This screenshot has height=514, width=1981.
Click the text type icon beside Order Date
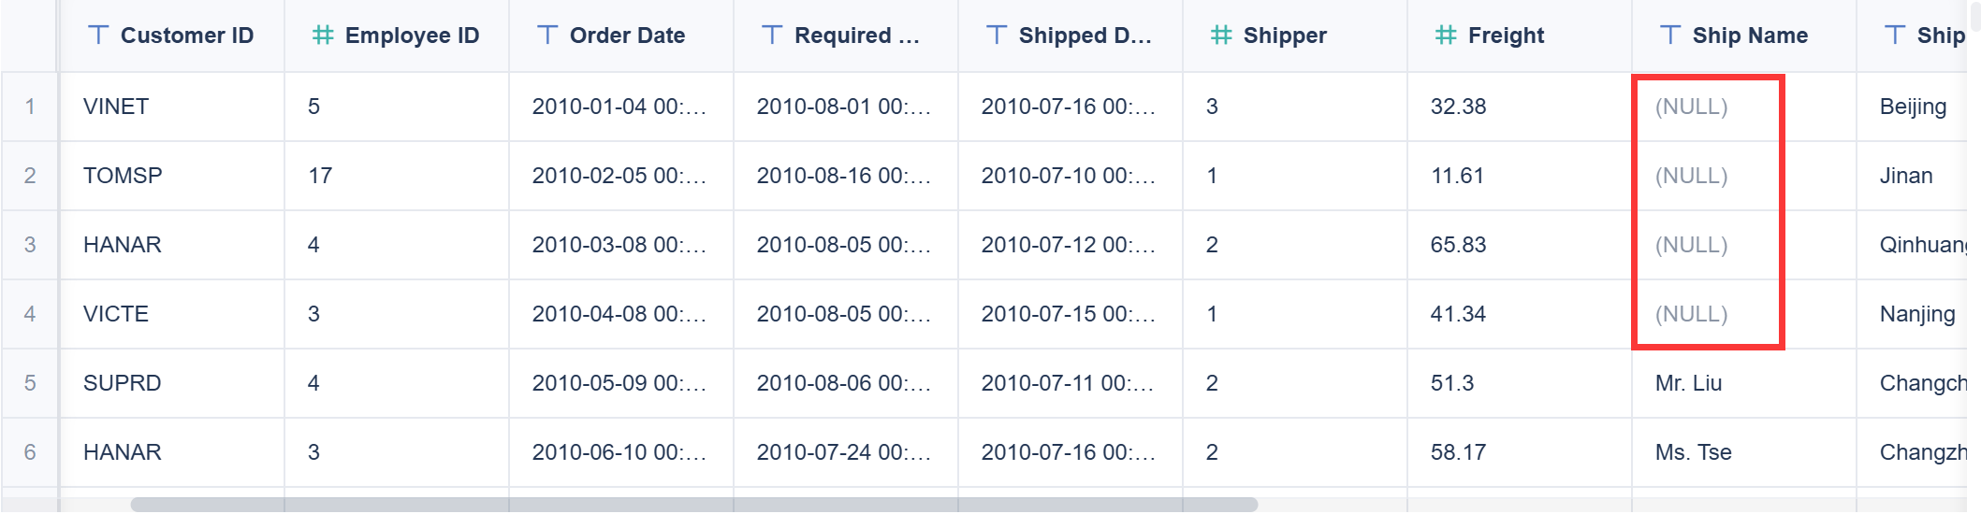pos(547,36)
